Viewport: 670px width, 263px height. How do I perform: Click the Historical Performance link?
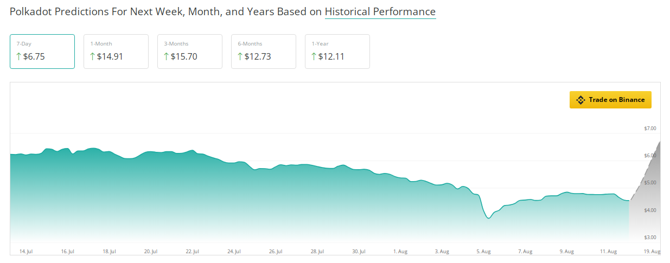380,11
